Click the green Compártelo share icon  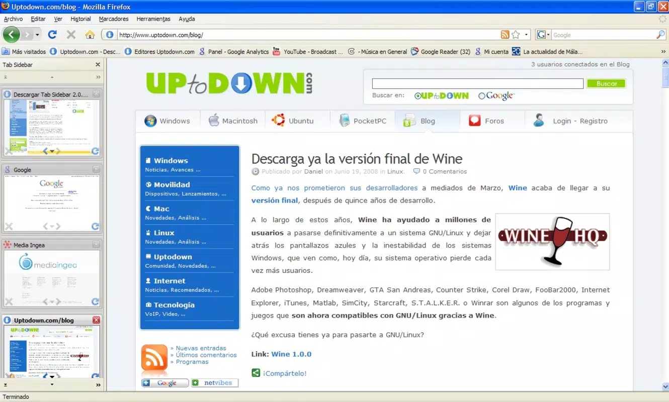pyautogui.click(x=256, y=373)
